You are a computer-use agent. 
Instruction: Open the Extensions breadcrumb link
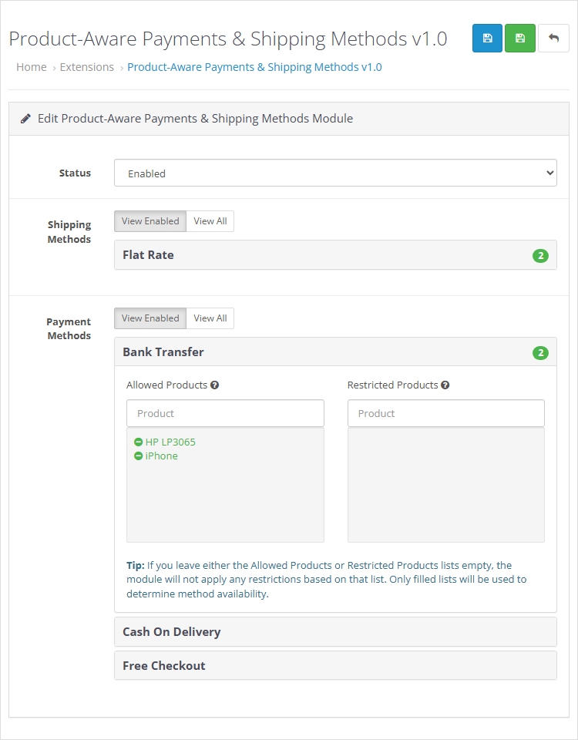pyautogui.click(x=87, y=67)
